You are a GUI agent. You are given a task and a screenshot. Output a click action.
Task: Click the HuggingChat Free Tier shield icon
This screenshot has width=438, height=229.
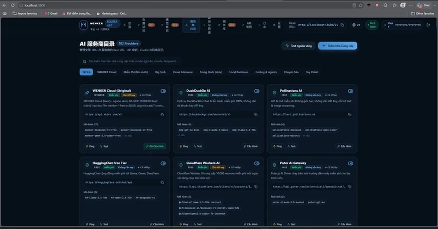(x=87, y=165)
